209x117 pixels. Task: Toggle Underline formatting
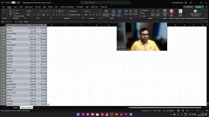click(x=34, y=15)
